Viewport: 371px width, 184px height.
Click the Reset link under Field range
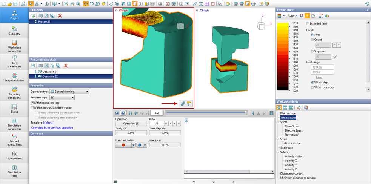pos(319,77)
